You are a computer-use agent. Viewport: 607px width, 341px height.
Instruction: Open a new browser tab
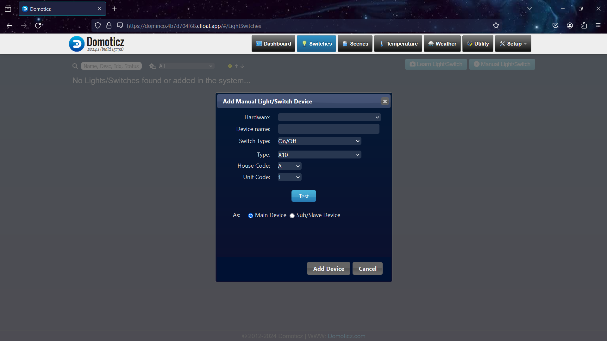click(115, 9)
